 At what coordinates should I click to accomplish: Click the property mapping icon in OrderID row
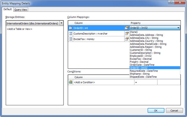pos(127,28)
